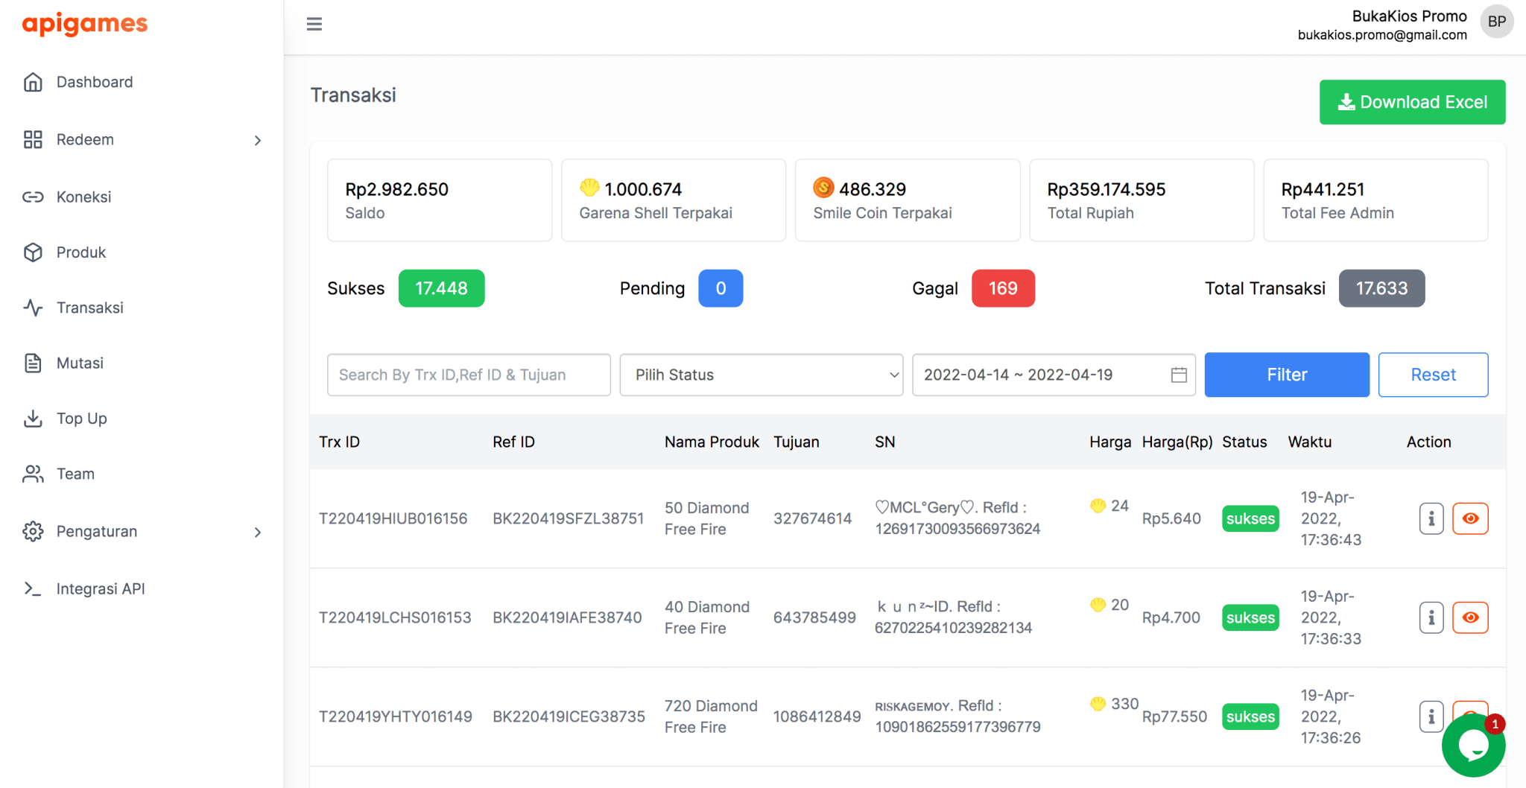Select Ref ID BK220419SFZL38751
Image resolution: width=1526 pixels, height=788 pixels.
click(568, 518)
